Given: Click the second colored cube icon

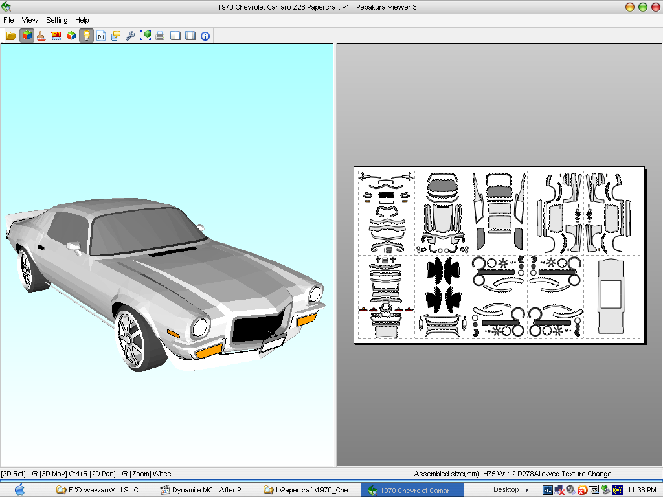Looking at the screenshot, I should tap(71, 36).
